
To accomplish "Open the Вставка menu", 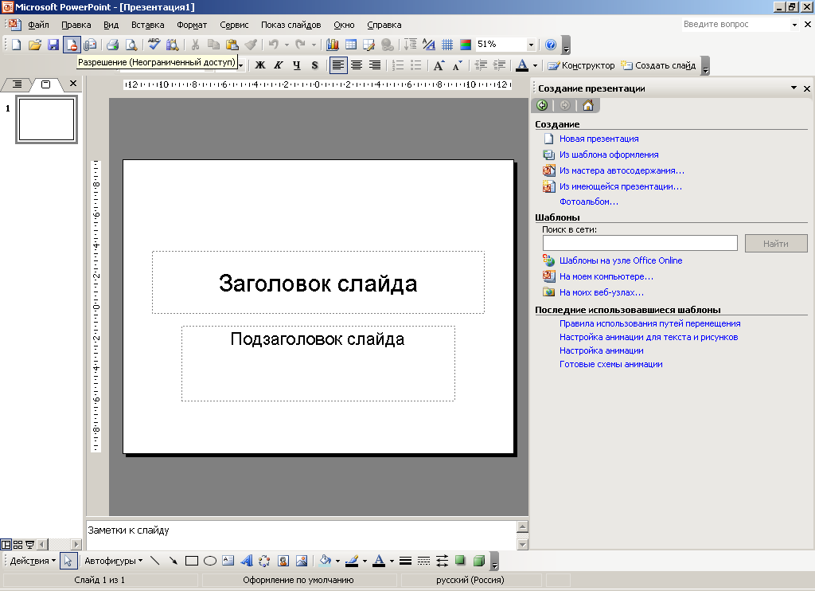I will (x=147, y=25).
